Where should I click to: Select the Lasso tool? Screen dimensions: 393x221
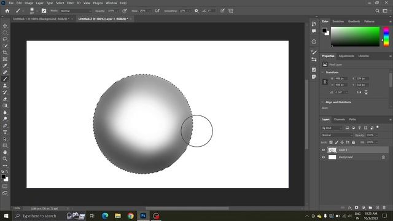5,39
